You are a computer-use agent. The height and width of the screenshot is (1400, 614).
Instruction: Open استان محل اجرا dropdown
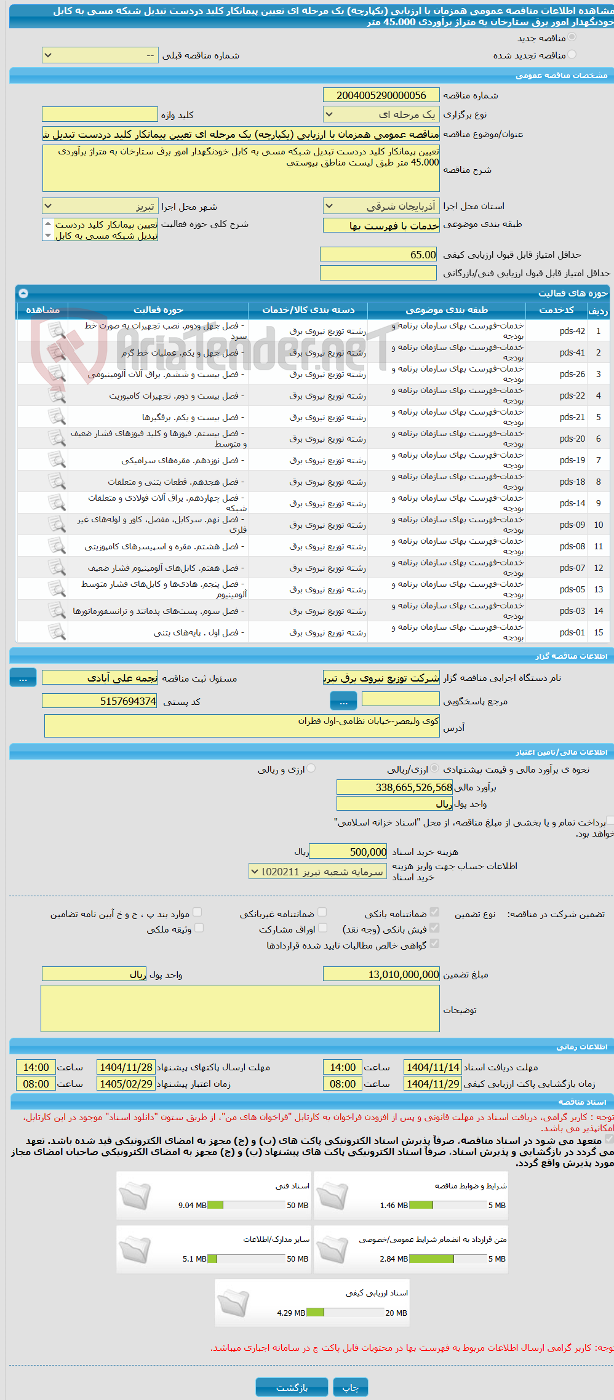381,206
